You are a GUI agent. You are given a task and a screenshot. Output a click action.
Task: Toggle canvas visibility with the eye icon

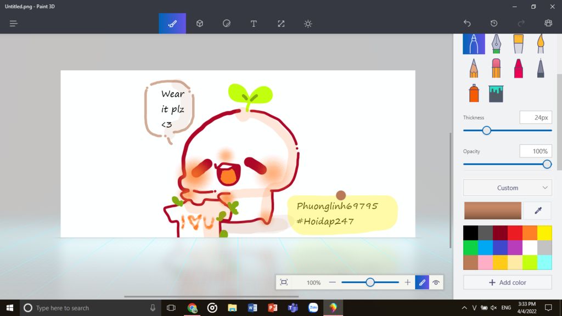pyautogui.click(x=436, y=282)
